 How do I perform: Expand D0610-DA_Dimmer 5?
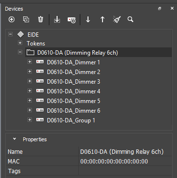[x=29, y=101]
